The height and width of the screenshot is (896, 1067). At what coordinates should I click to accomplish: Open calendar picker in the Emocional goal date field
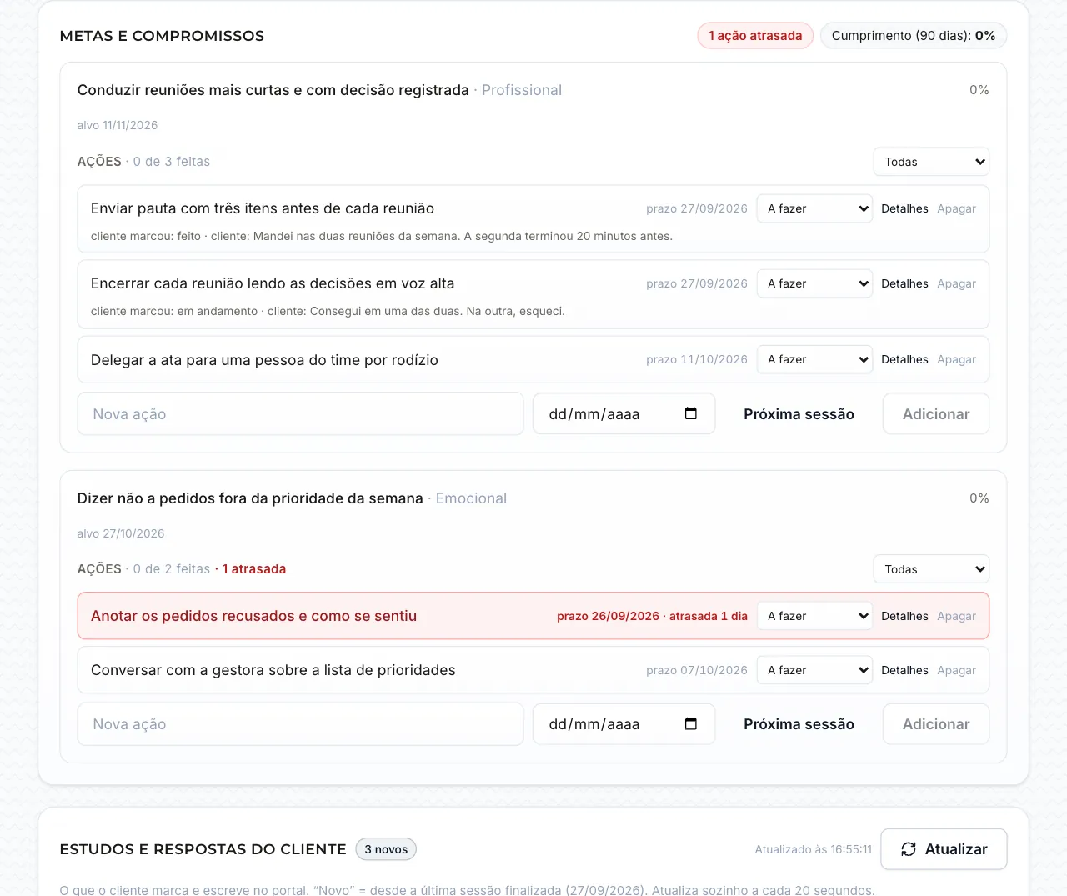(691, 723)
